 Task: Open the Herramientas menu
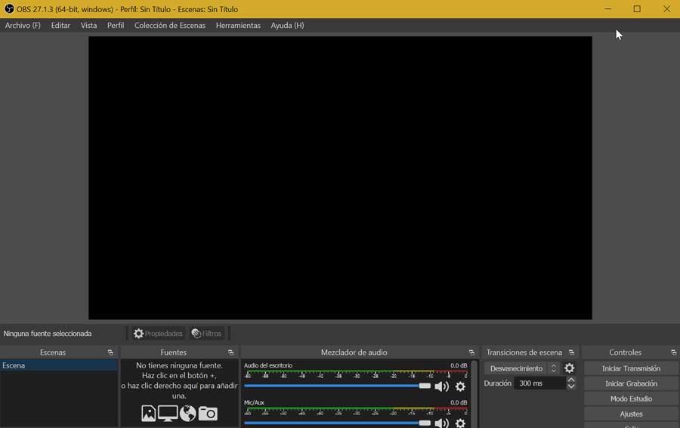pyautogui.click(x=238, y=26)
